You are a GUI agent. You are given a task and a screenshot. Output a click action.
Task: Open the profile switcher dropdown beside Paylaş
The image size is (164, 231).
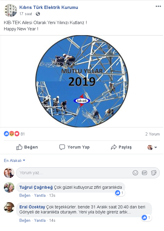[152, 147]
